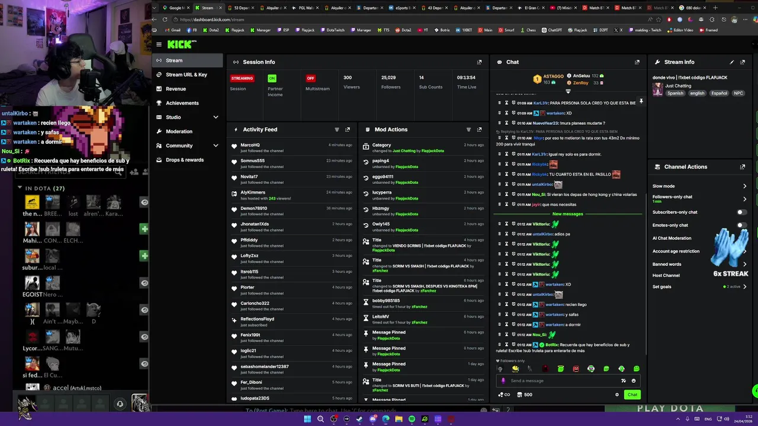758x426 pixels.
Task: Filter the Activity Feed list
Action: [x=337, y=130]
